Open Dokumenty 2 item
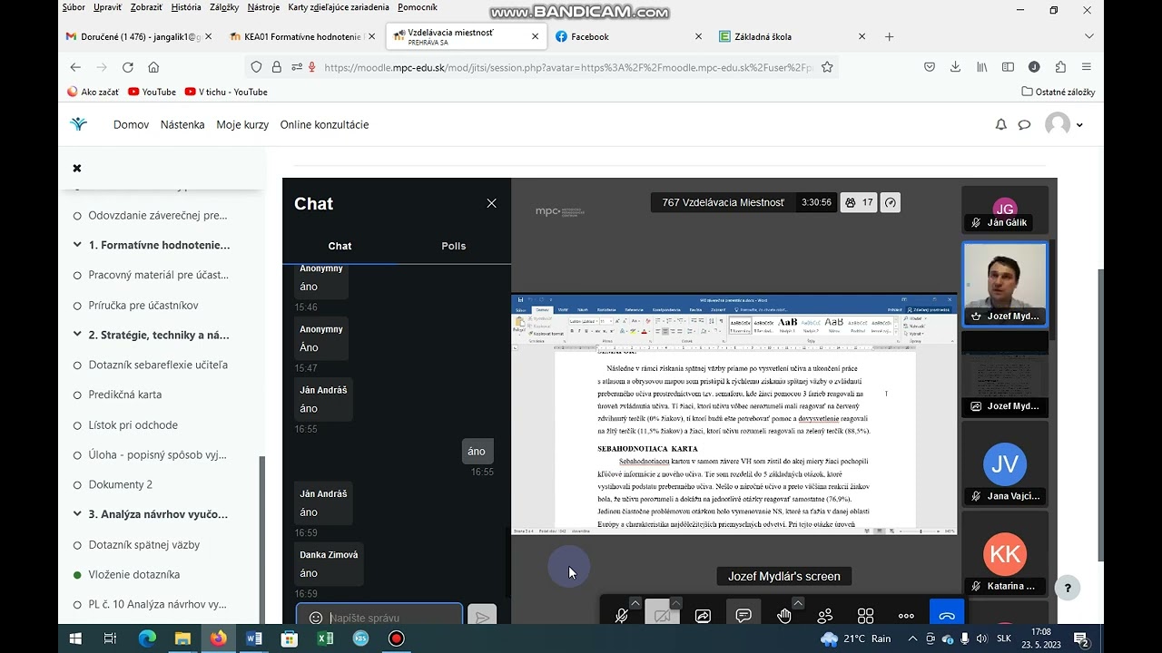 tap(121, 484)
